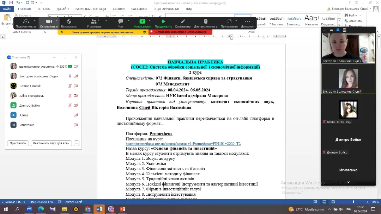The height and width of the screenshot is (214, 381).
Task: Open the ВСТАВКА ribbon tab
Action: tap(43, 9)
